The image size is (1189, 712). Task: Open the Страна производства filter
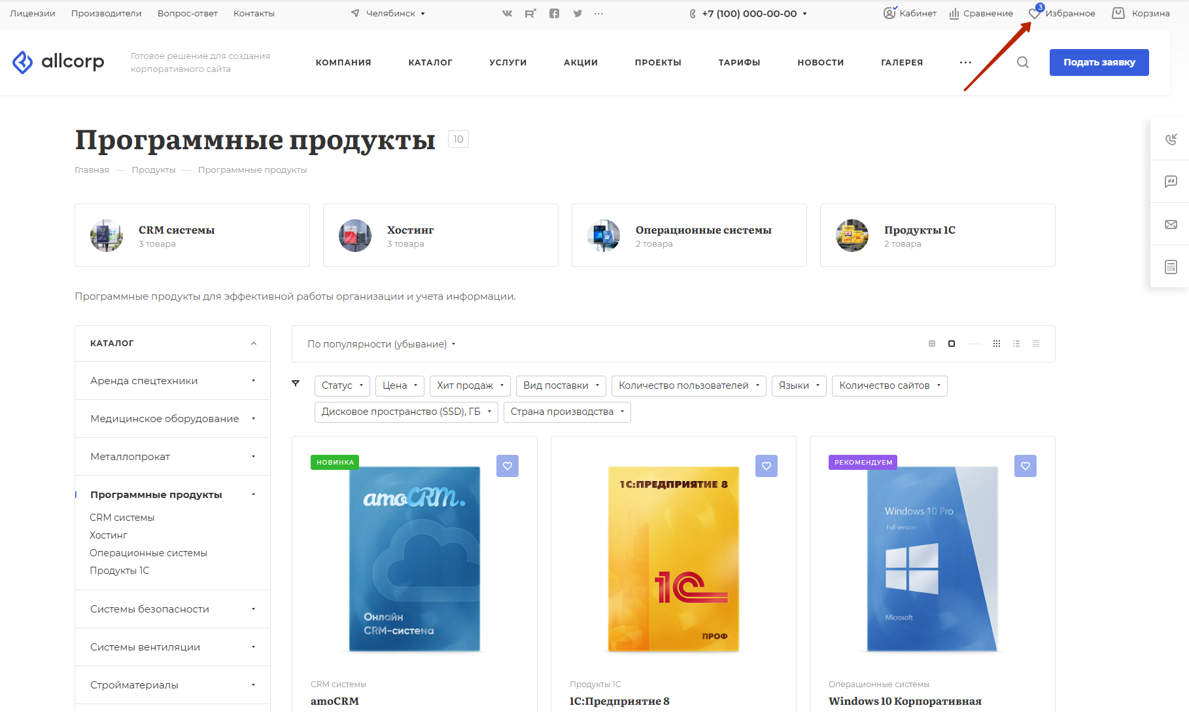coord(567,412)
